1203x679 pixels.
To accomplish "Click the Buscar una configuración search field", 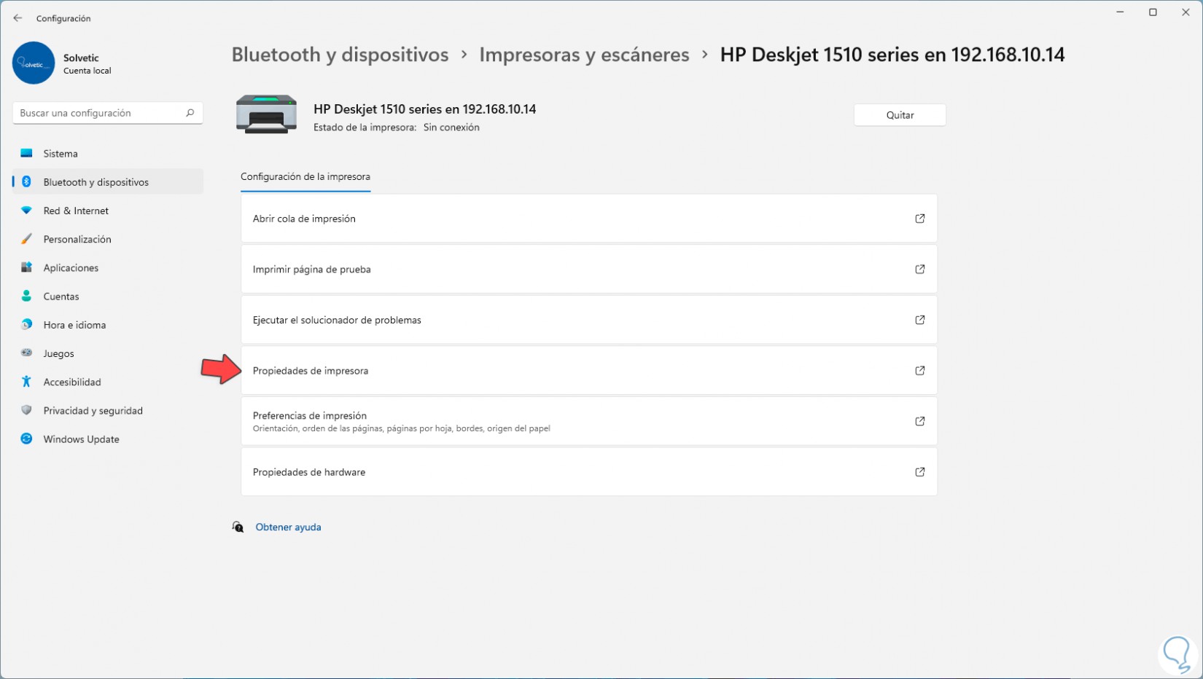I will 98,113.
